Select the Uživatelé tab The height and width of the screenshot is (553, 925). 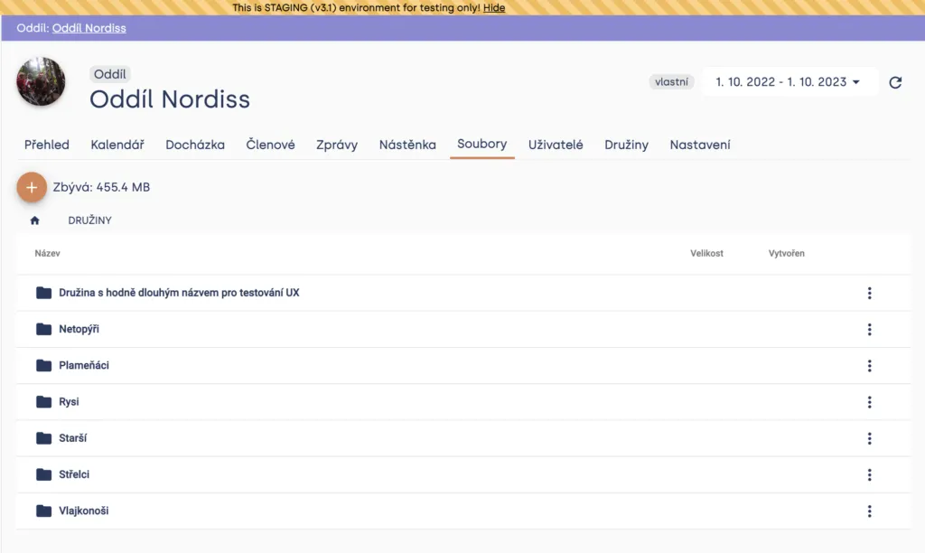(556, 145)
